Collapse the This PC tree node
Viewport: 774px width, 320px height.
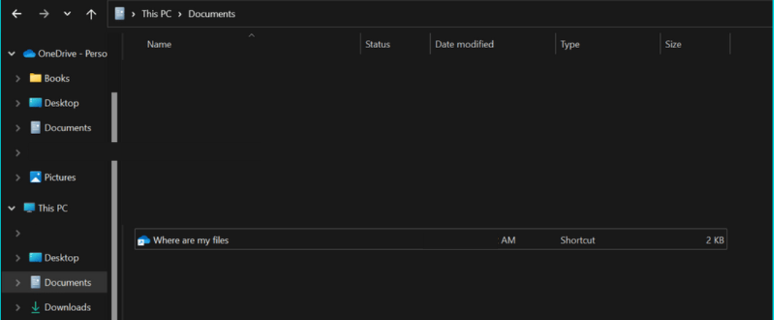pyautogui.click(x=12, y=208)
